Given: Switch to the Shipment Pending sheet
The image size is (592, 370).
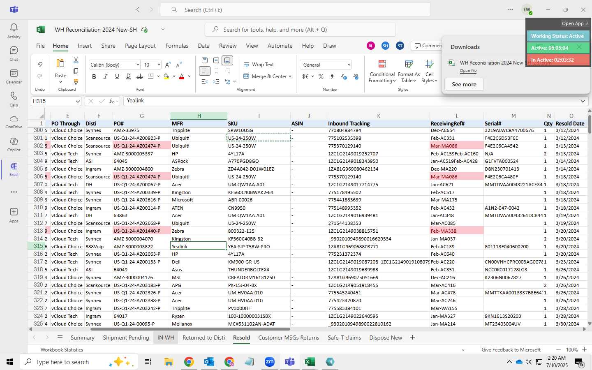Looking at the screenshot, I should point(126,338).
